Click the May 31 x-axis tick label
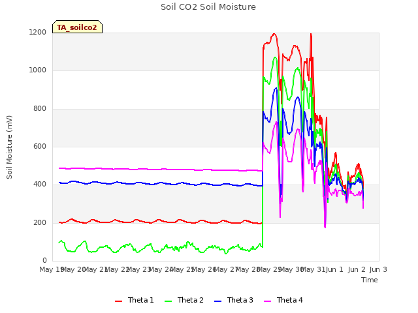Image resolution: width=418 pixels, height=313 pixels. point(314,269)
